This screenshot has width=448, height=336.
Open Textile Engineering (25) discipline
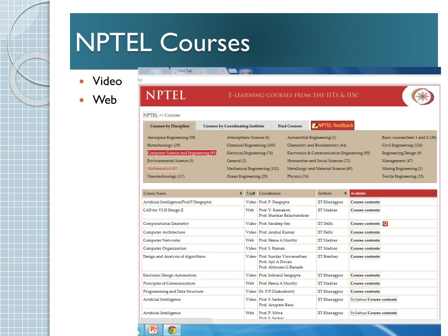click(402, 176)
